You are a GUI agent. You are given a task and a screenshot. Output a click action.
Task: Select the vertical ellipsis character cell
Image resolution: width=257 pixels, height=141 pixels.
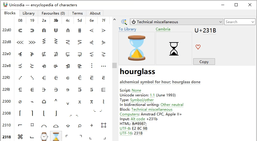click(92, 66)
